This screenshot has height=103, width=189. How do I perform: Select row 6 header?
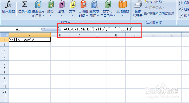pyautogui.click(x=4, y=63)
